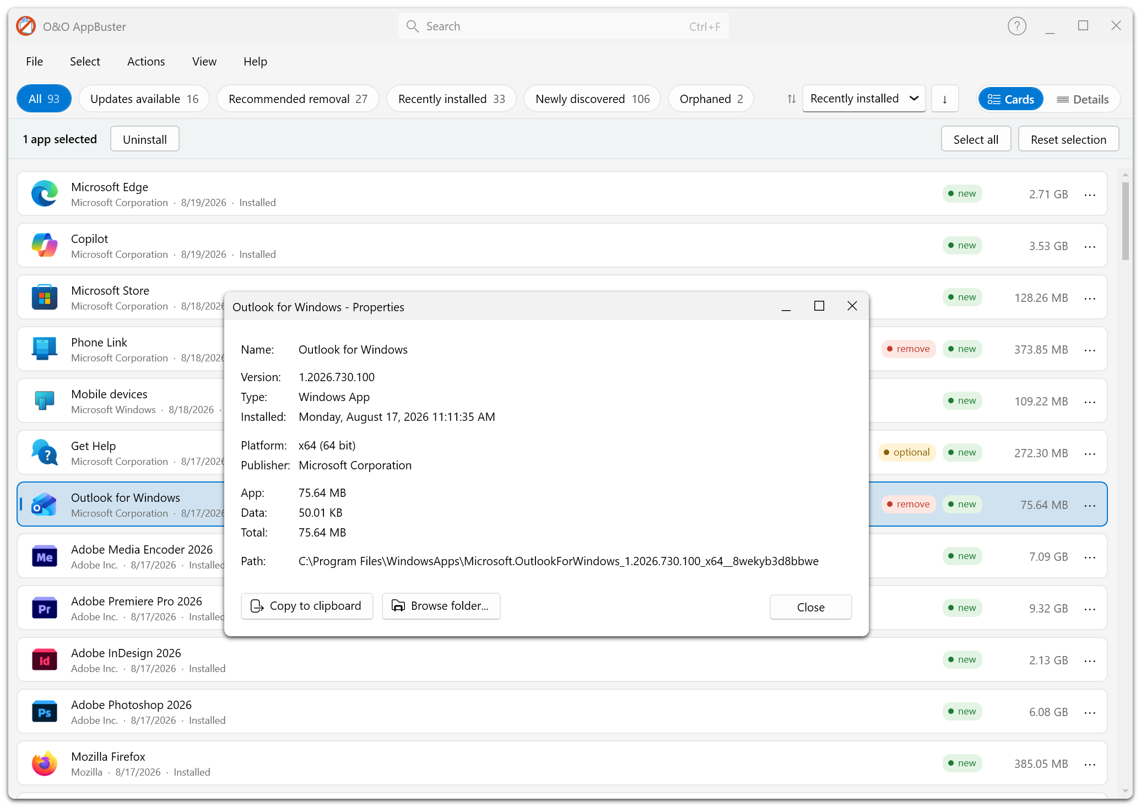1141x807 pixels.
Task: Open more options for Mozilla Firefox
Action: [1090, 764]
